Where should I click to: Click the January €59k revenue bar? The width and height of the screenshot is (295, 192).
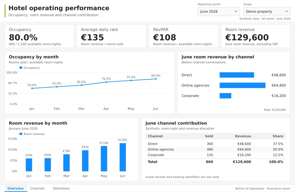pyautogui.click(x=29, y=165)
